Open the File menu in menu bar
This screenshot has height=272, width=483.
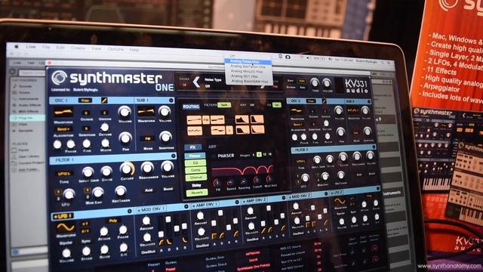click(46, 47)
